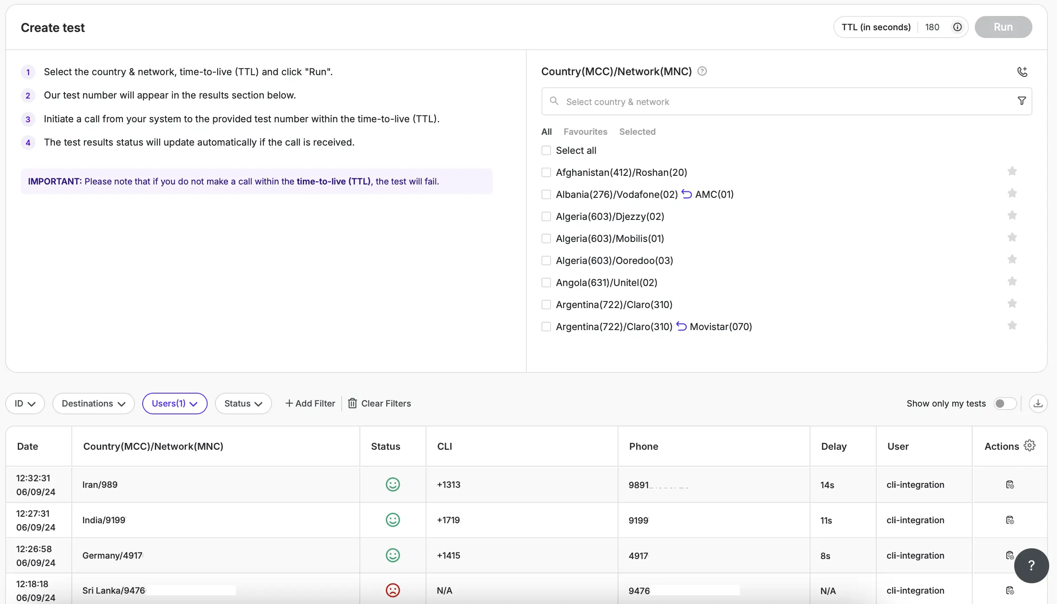Star Argentina Claro to Movistar(070) entry
Image resolution: width=1057 pixels, height=604 pixels.
1012,326
